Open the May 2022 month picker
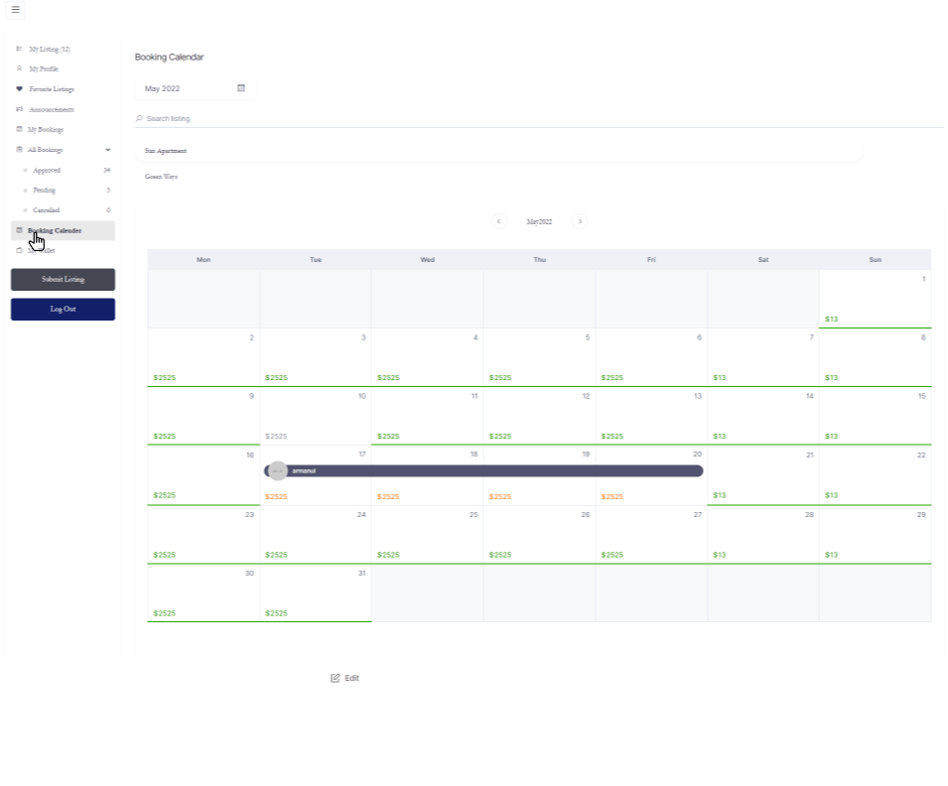Image resolution: width=948 pixels, height=786 pixels. pos(189,88)
